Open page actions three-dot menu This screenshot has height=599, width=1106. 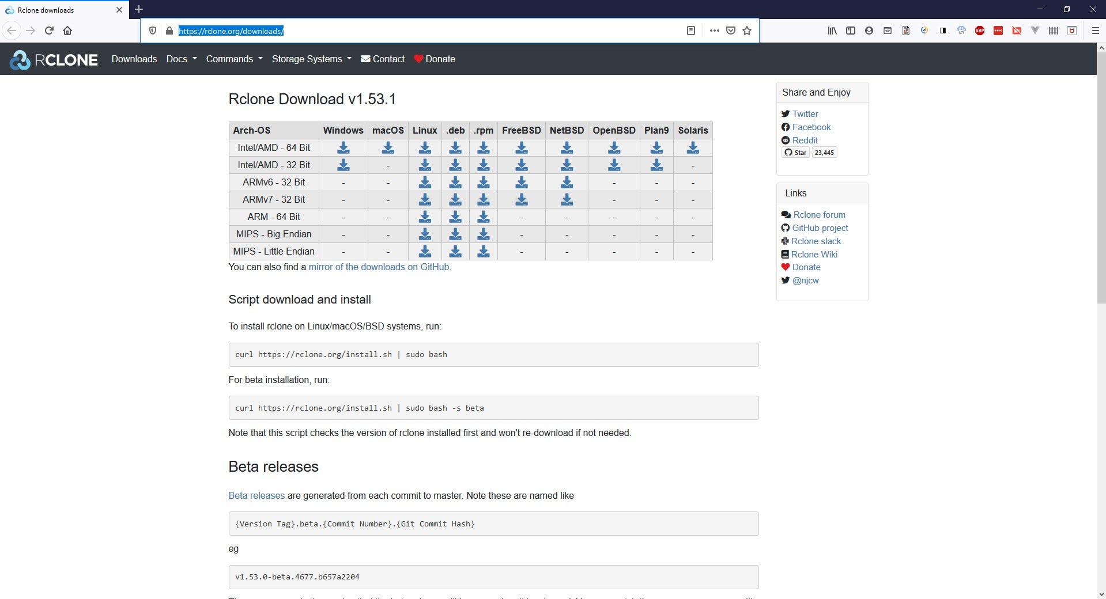pyautogui.click(x=715, y=31)
